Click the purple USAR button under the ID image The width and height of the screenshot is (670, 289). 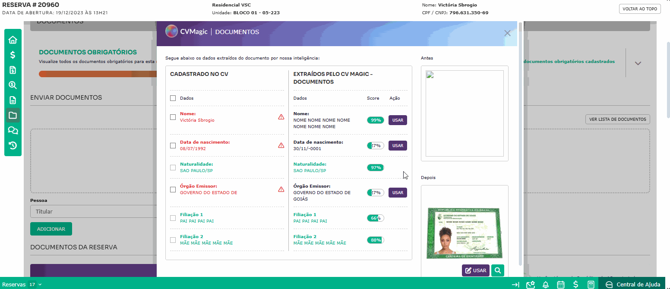click(476, 270)
